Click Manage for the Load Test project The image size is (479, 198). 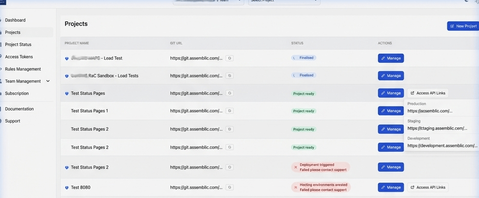(391, 58)
